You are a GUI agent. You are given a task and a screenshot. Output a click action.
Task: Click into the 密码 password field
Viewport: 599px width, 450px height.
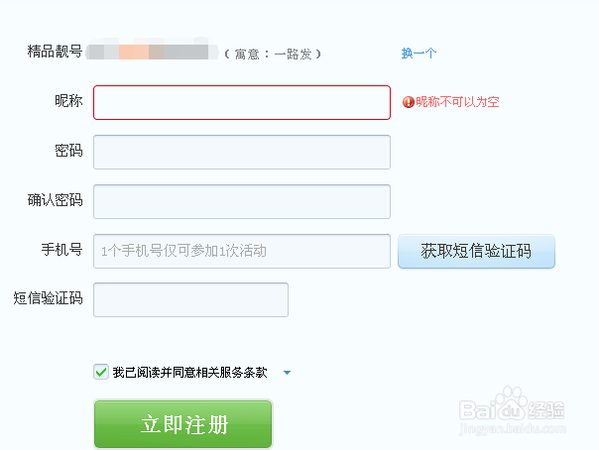(242, 152)
